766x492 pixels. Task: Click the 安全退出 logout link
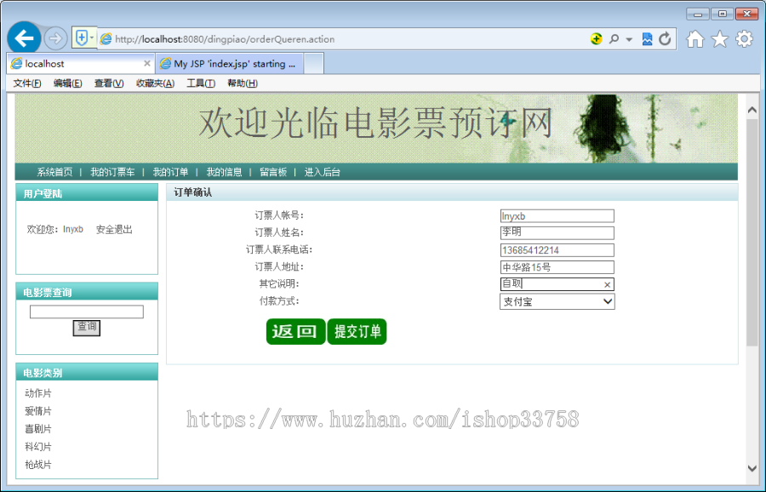coord(113,229)
